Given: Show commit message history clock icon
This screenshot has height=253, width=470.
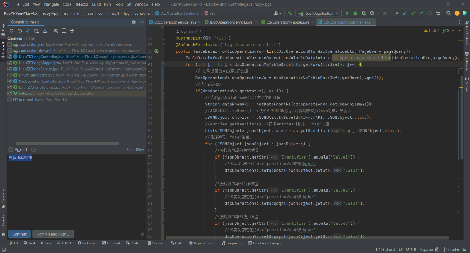Looking at the screenshot, I should (x=34, y=150).
